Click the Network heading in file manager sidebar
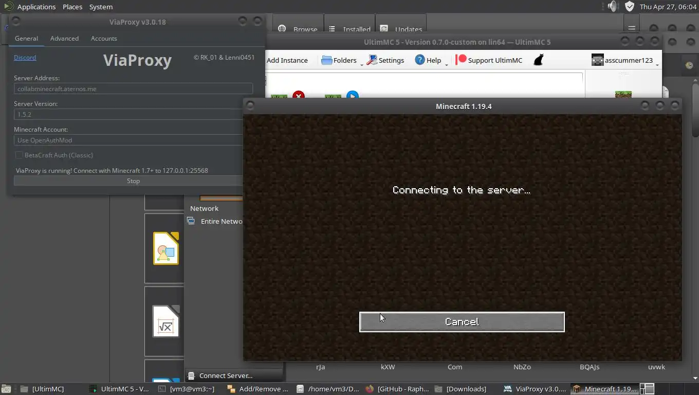 pos(204,208)
